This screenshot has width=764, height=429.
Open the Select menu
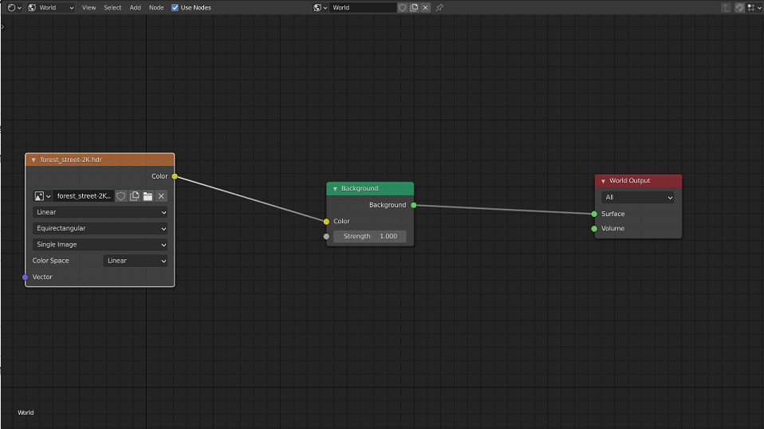click(x=112, y=7)
